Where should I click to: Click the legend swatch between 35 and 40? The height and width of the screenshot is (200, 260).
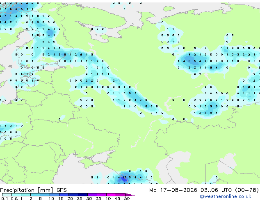click(101, 195)
